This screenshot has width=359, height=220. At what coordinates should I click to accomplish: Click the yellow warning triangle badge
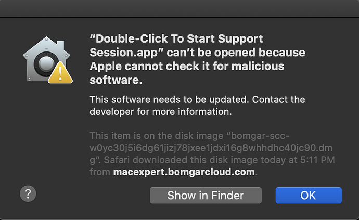[x=60, y=73]
